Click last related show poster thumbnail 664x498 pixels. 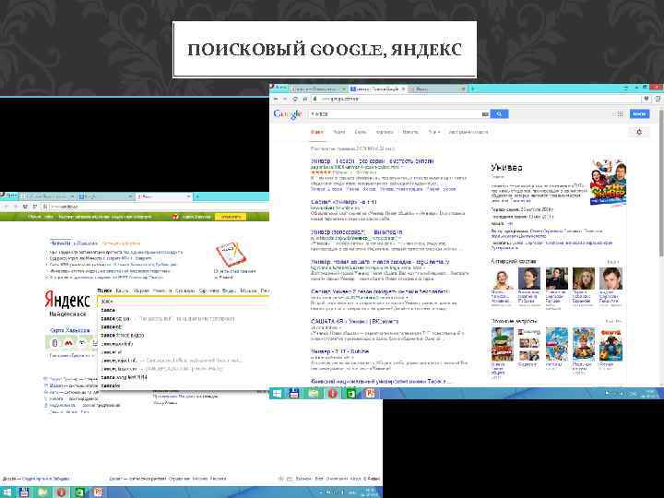point(611,344)
